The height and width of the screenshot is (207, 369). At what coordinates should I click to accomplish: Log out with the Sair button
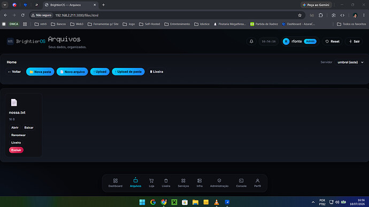[354, 41]
